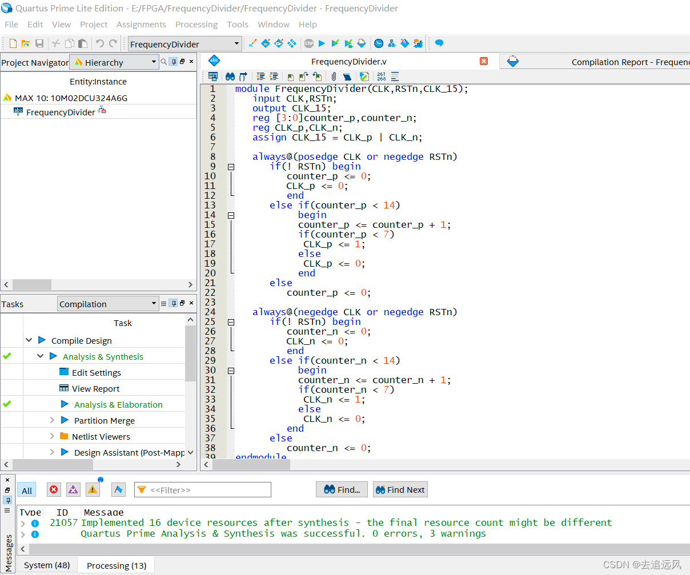Click the Find Next button
Image resolution: width=690 pixels, height=575 pixels.
400,489
